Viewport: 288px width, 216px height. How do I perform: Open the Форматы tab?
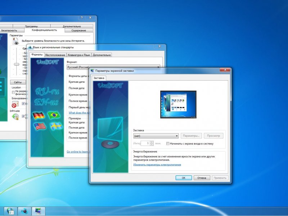pos(37,55)
